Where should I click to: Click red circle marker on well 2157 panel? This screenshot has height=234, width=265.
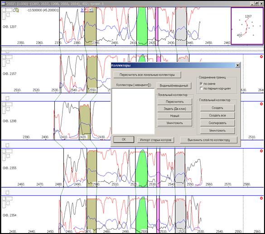click(x=261, y=57)
